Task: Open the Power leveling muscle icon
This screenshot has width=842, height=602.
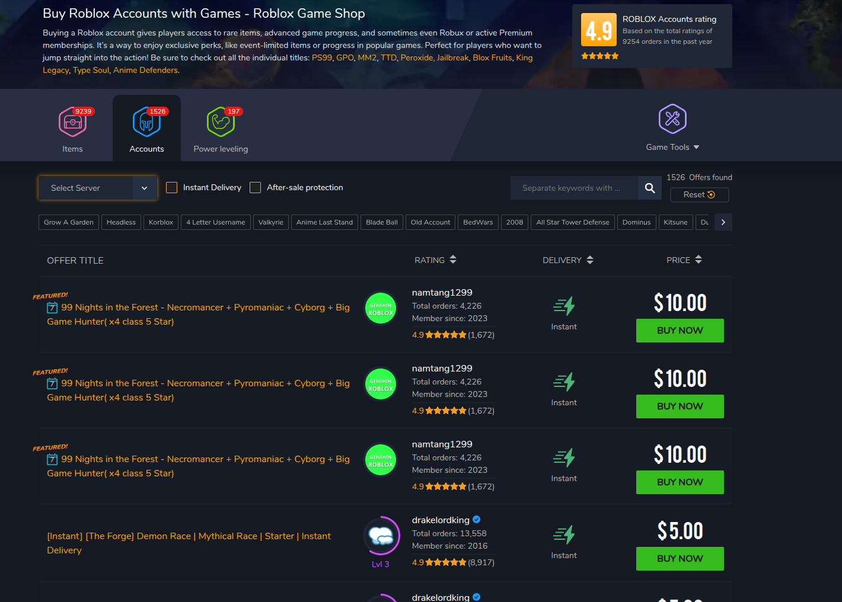Action: pyautogui.click(x=221, y=122)
